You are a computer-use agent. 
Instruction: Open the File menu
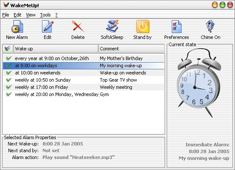coord(6,15)
